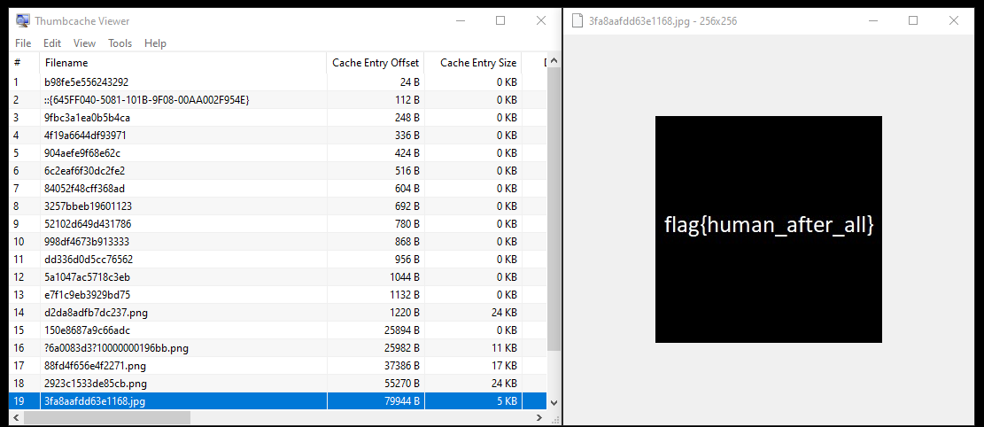The height and width of the screenshot is (427, 984).
Task: Select entry d2da8adfb7dc237.png
Action: click(x=278, y=312)
